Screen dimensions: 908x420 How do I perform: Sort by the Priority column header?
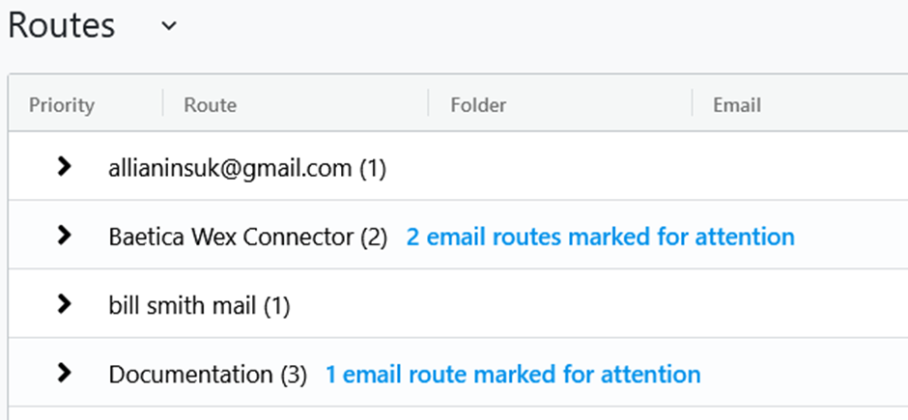[x=62, y=105]
